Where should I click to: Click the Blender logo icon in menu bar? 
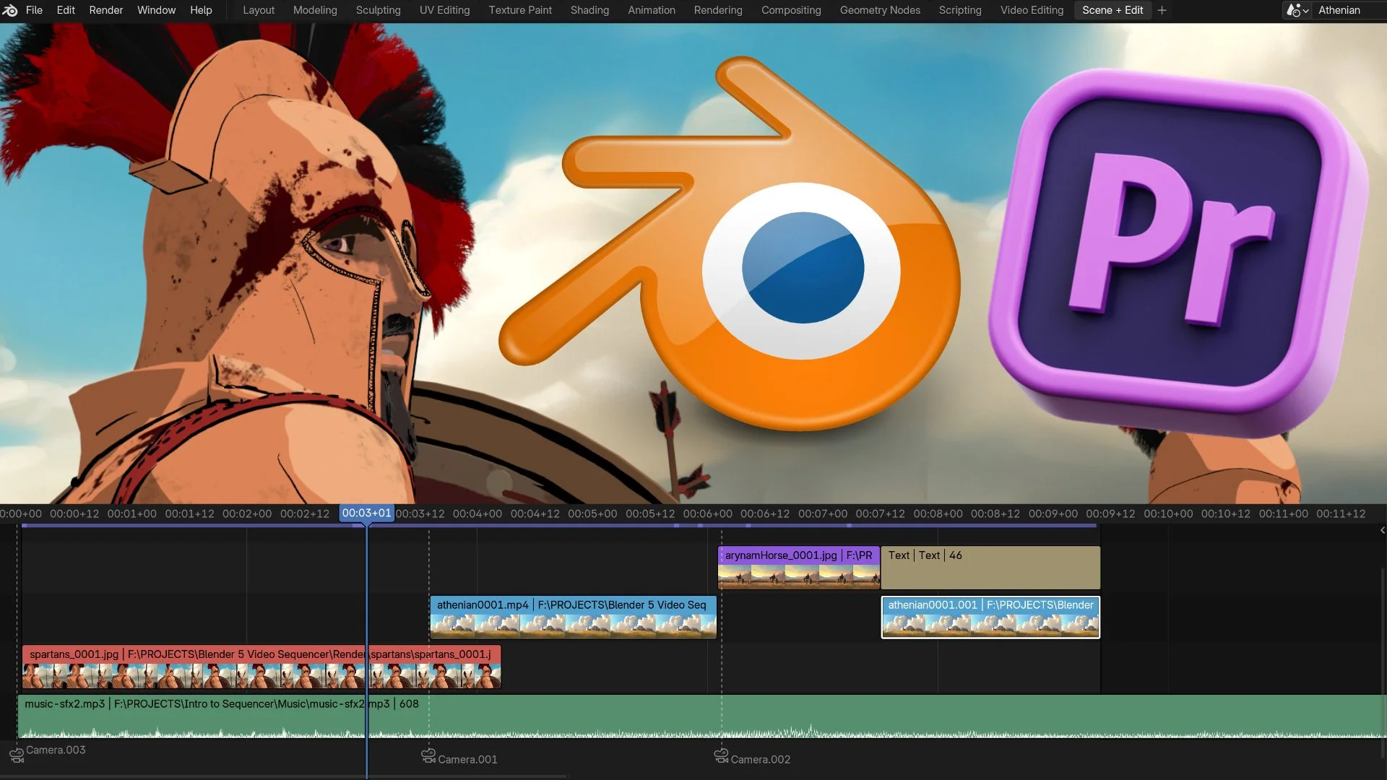tap(10, 10)
